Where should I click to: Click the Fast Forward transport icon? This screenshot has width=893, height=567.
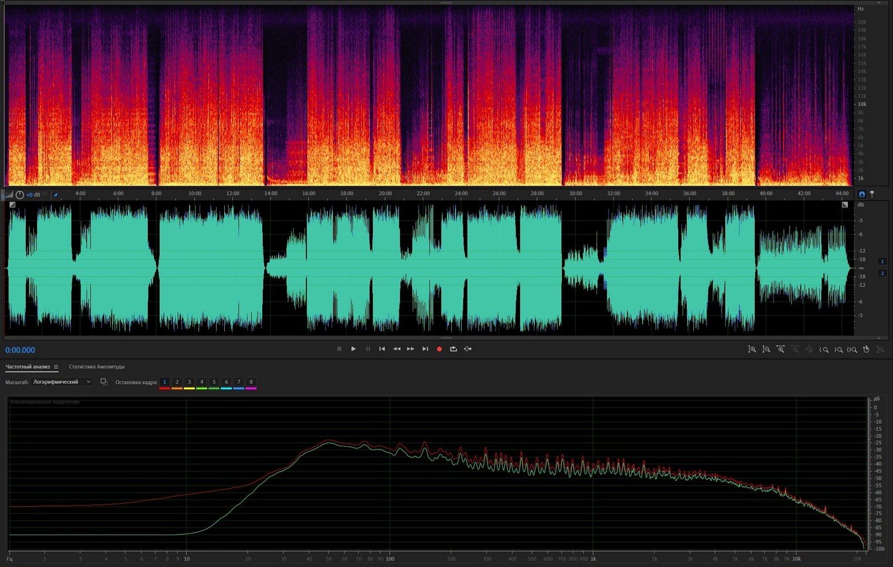pos(411,349)
